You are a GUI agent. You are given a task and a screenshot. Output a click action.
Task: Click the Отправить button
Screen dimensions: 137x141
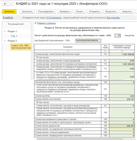pyautogui.click(x=94, y=12)
